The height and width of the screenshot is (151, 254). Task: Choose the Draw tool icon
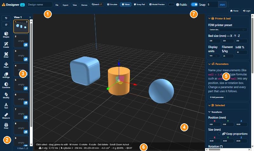[6, 55]
